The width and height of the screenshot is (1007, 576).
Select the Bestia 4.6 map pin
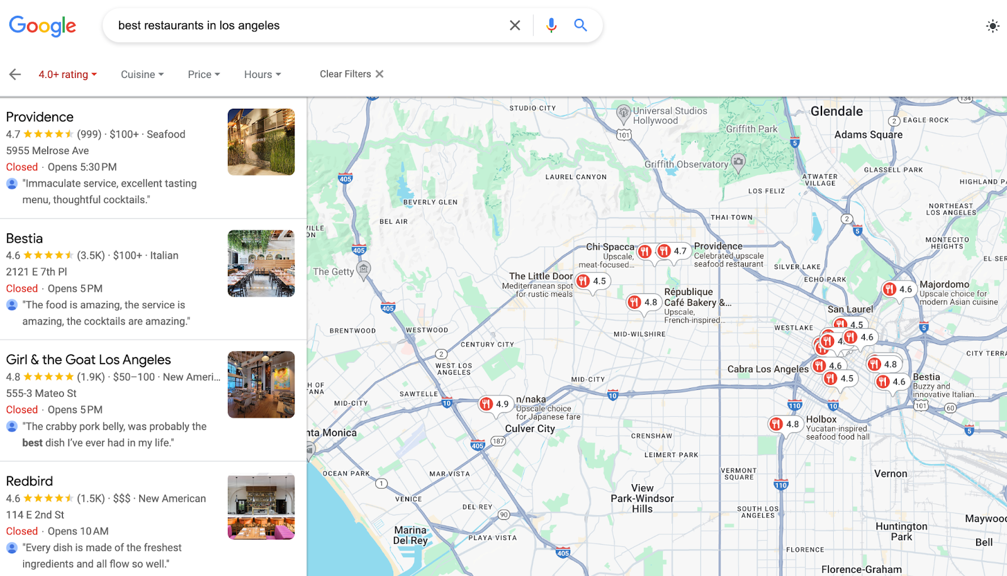point(891,382)
